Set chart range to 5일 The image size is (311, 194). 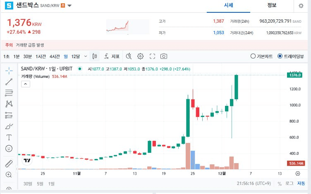pyautogui.click(x=40, y=184)
